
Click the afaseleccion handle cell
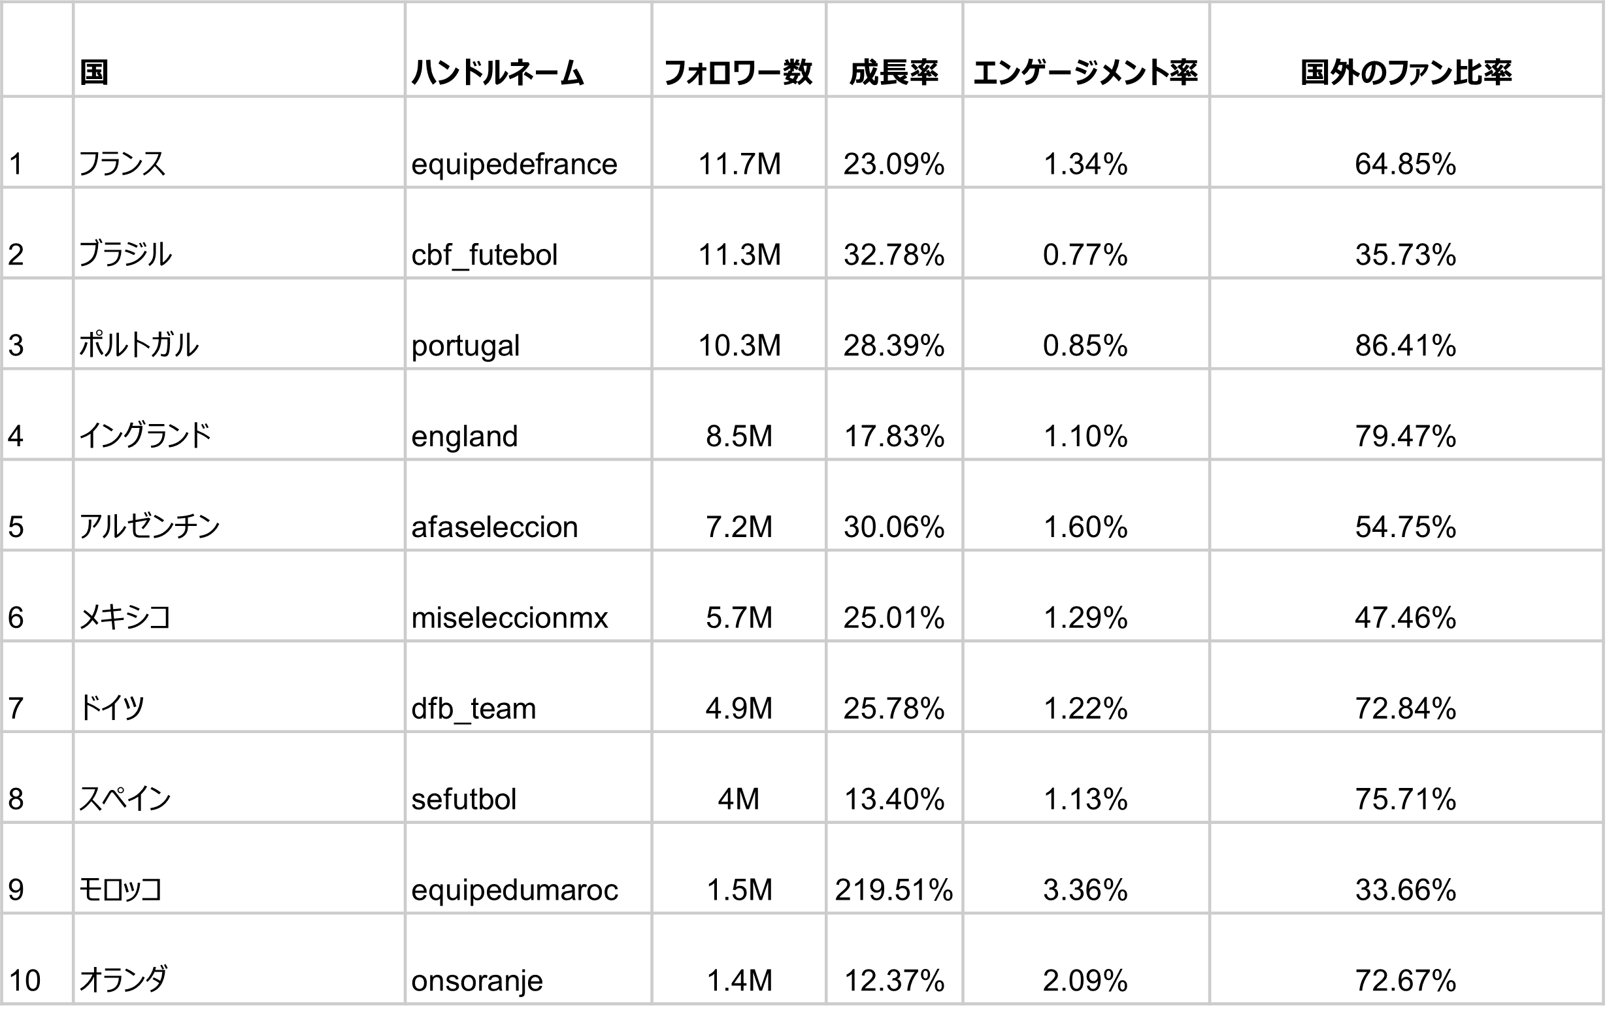(528, 505)
